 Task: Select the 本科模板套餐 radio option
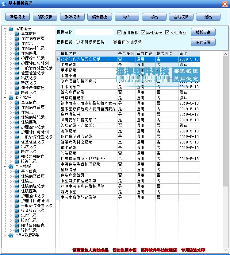78,42
